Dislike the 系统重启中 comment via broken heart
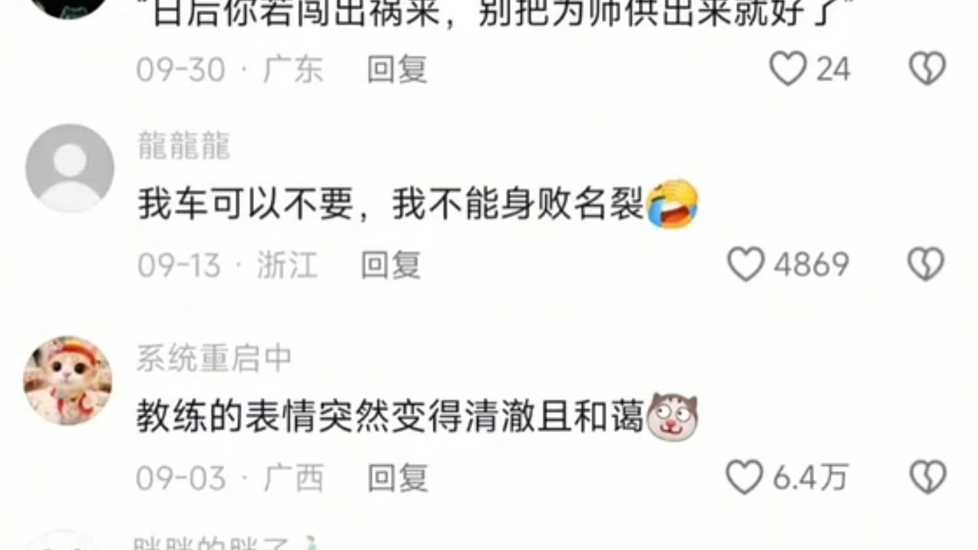 point(928,477)
